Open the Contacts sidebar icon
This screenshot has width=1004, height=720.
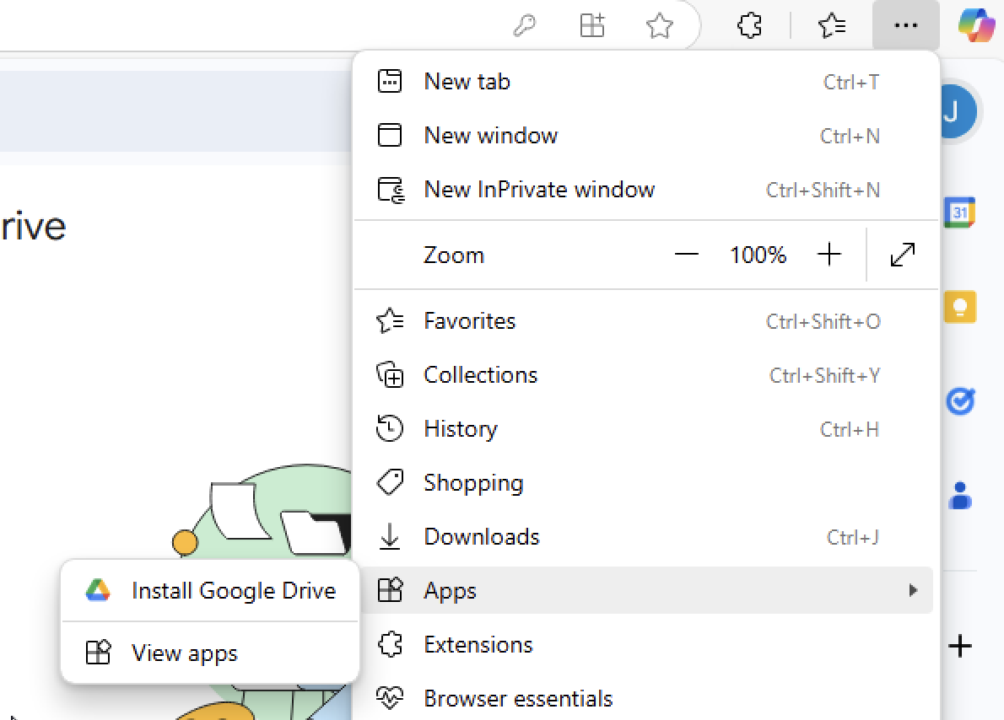(x=960, y=496)
